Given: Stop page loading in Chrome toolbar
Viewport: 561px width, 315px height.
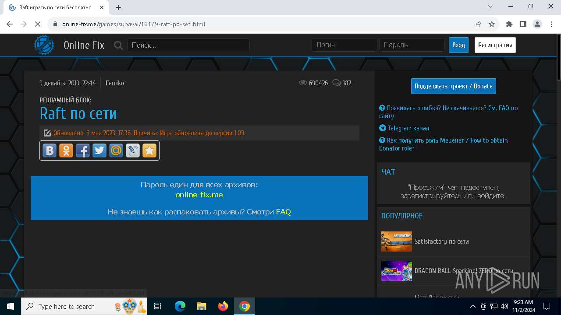Looking at the screenshot, I should (38, 24).
